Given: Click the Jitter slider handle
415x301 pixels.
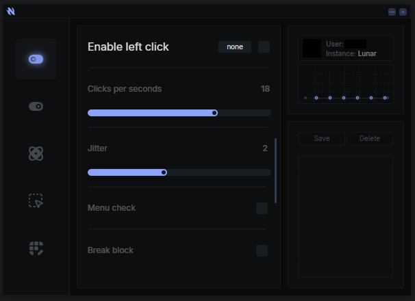Looking at the screenshot, I should click(164, 172).
